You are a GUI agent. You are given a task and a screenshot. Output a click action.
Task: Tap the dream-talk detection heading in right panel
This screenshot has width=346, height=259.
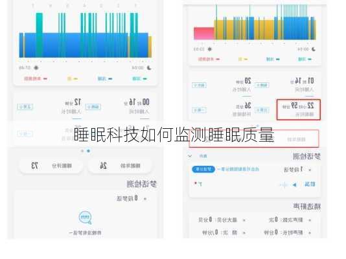(x=307, y=157)
